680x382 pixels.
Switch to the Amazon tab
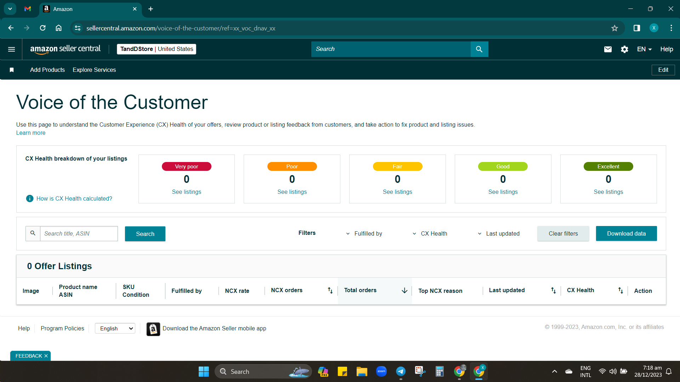(x=90, y=9)
